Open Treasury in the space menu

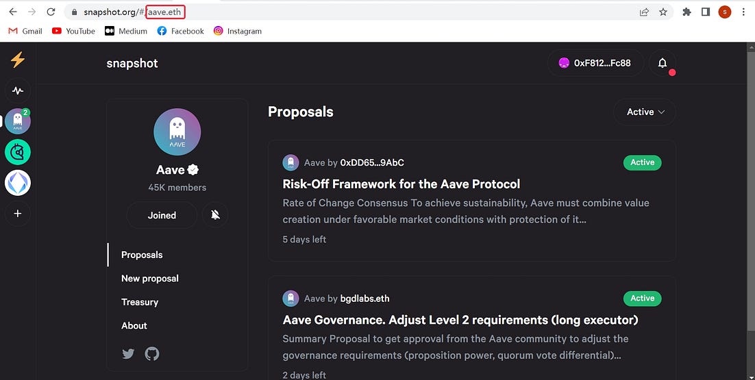coord(140,302)
